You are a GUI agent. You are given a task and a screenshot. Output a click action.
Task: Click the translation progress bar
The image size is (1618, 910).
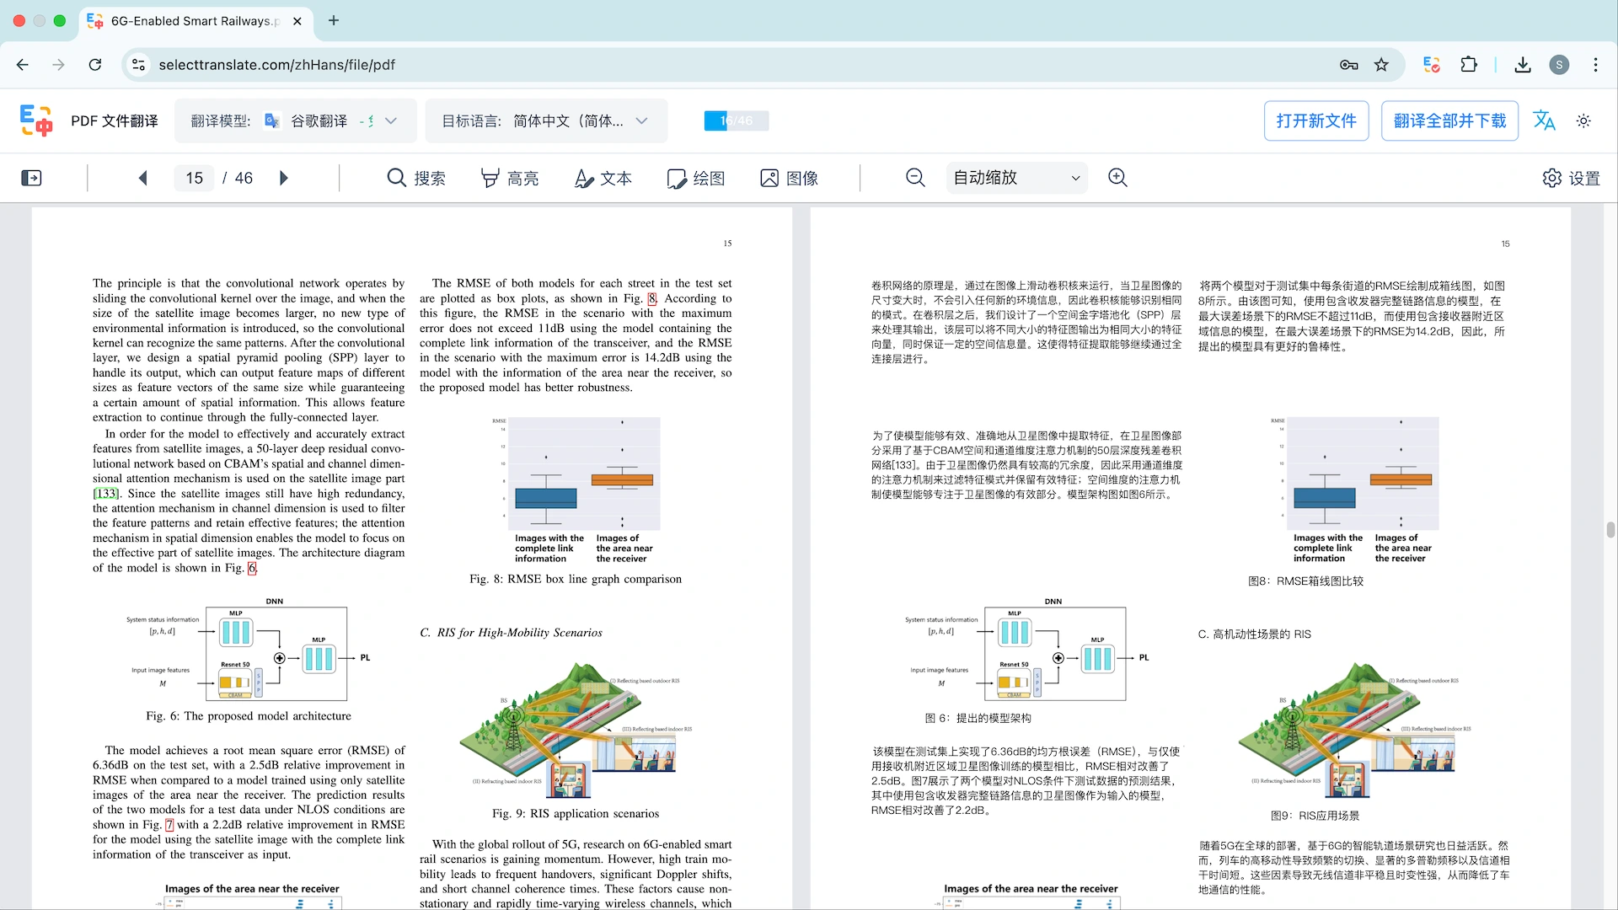tap(736, 121)
